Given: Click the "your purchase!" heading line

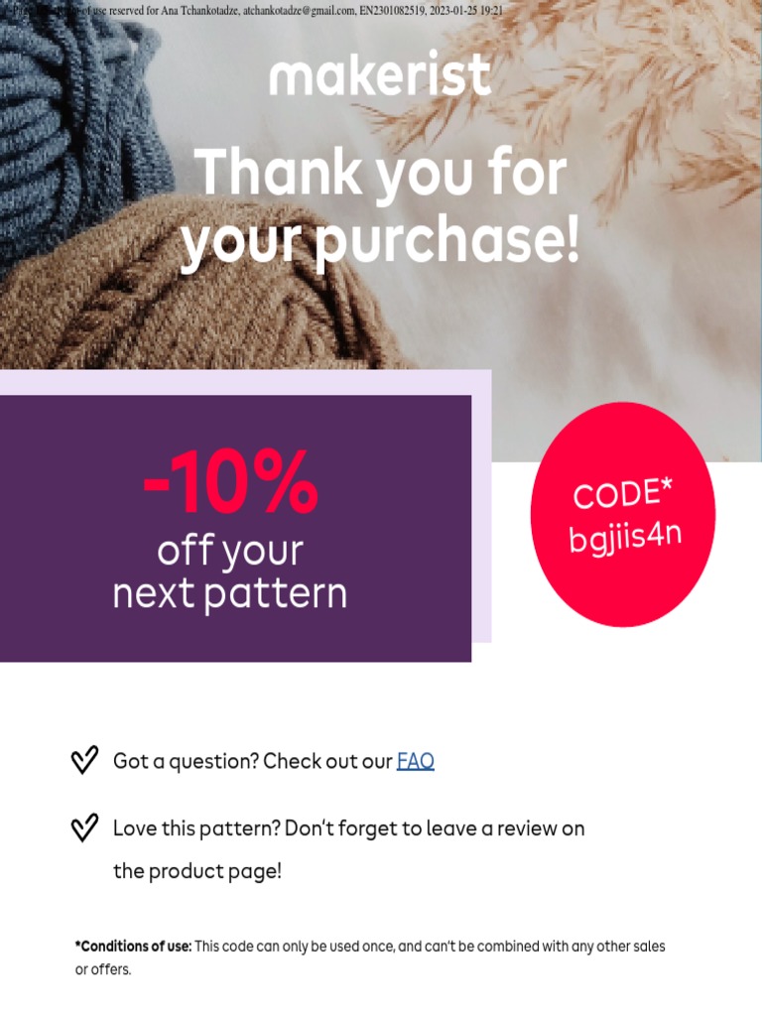Looking at the screenshot, I should tap(380, 241).
